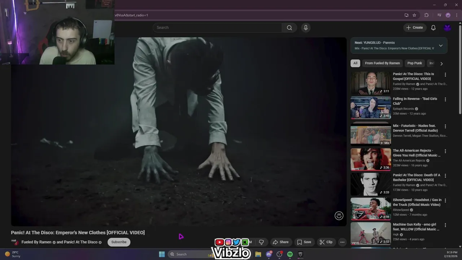Open options for IShowSpeed Headshot video
The image size is (462, 260).
445,200
